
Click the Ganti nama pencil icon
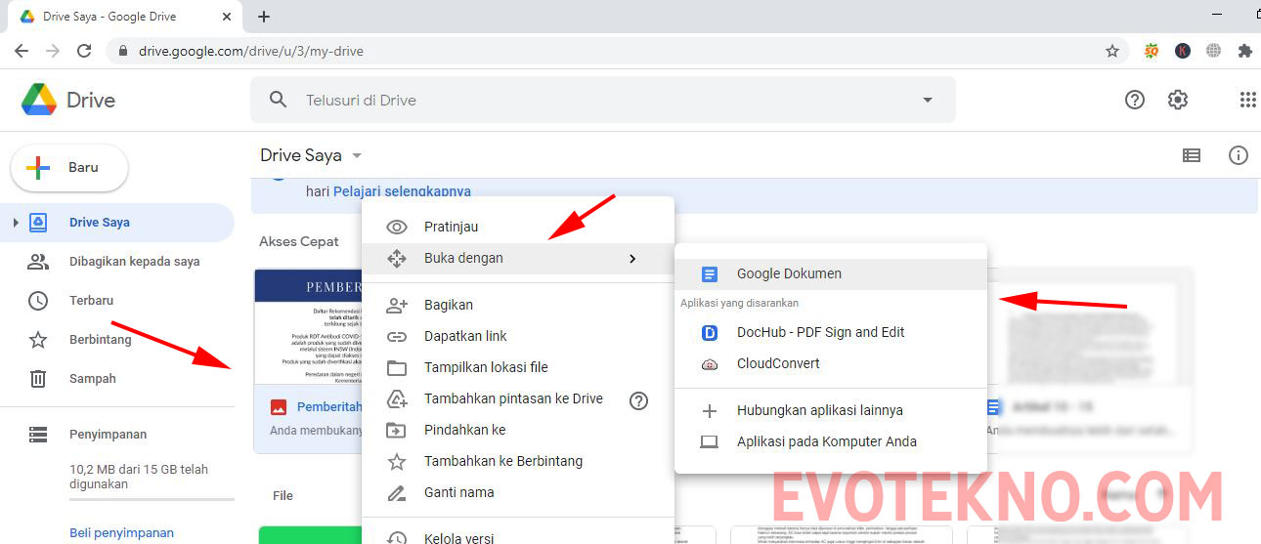click(x=397, y=492)
